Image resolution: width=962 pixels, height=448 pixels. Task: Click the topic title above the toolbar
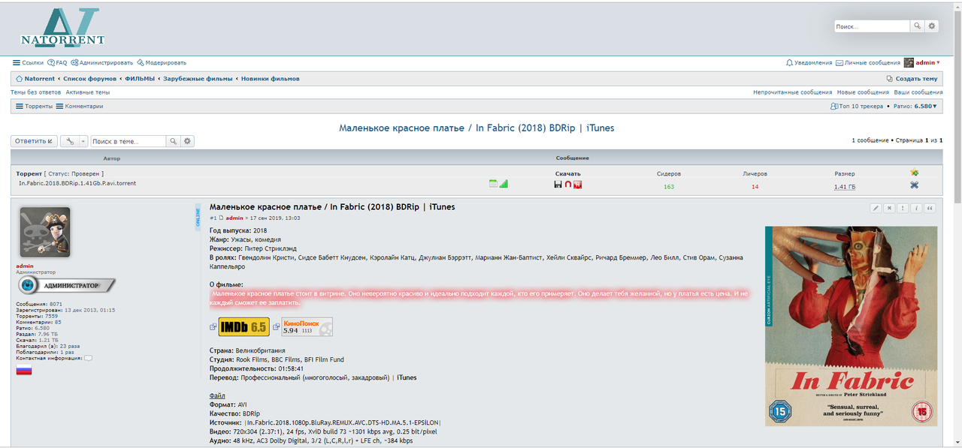point(476,128)
